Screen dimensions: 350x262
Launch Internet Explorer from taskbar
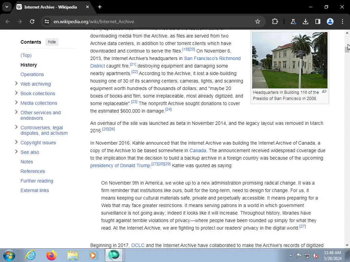point(30,255)
